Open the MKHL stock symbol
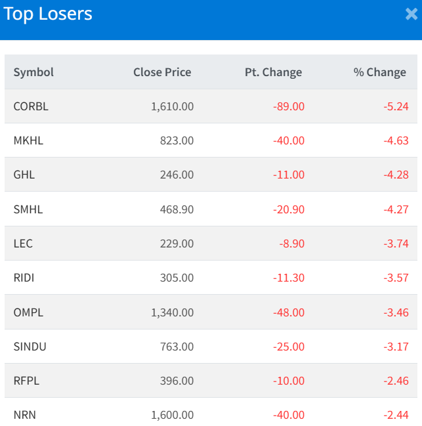This screenshot has width=422, height=426. pos(28,140)
